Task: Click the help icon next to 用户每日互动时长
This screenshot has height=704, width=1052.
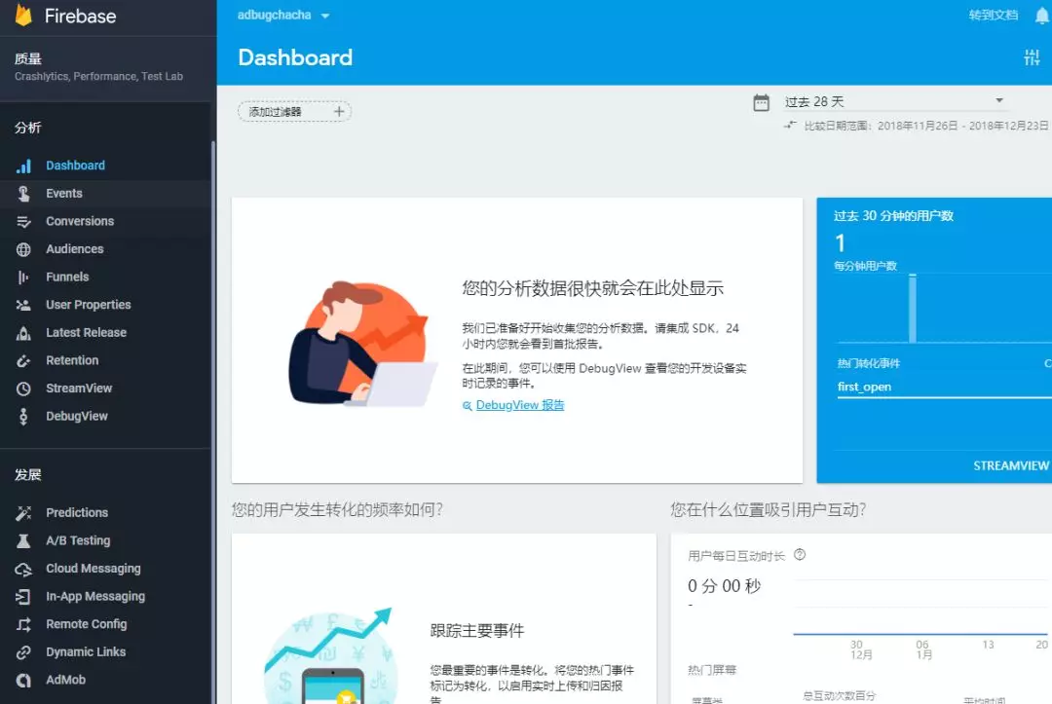Action: [x=800, y=555]
